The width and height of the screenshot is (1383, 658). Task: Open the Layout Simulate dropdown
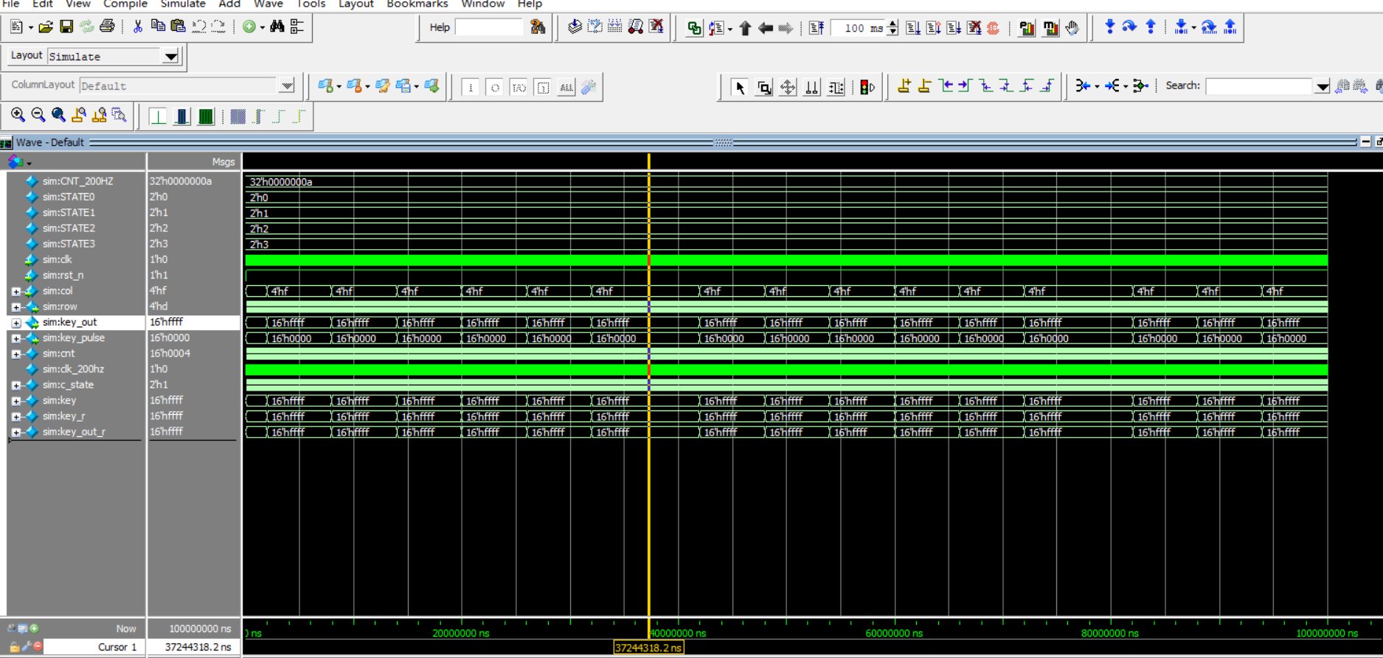pos(170,56)
